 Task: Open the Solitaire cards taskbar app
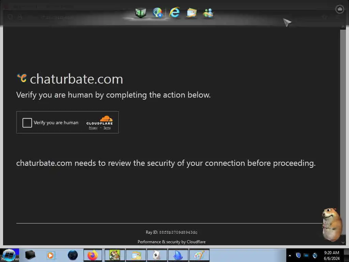(157, 255)
